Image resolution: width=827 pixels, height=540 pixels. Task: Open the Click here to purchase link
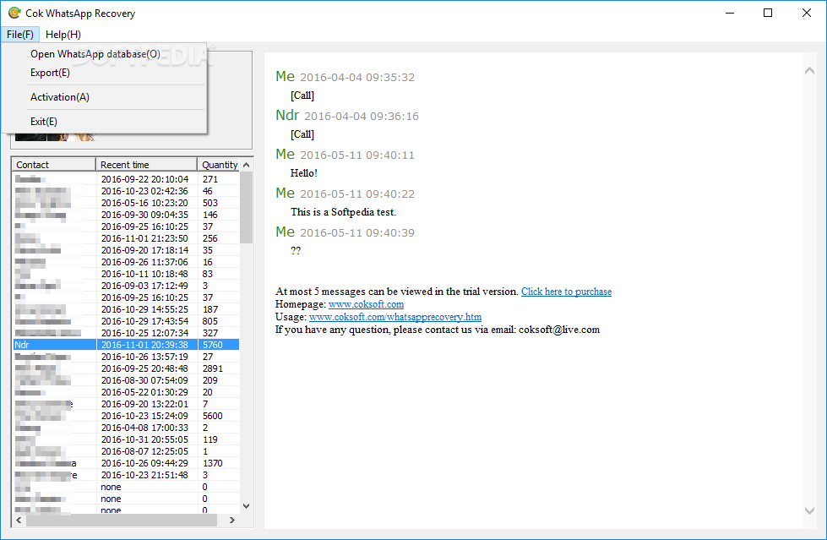(567, 292)
